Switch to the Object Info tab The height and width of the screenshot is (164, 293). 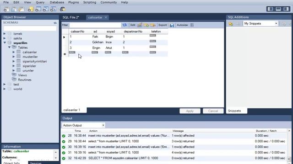pyautogui.click(x=11, y=163)
